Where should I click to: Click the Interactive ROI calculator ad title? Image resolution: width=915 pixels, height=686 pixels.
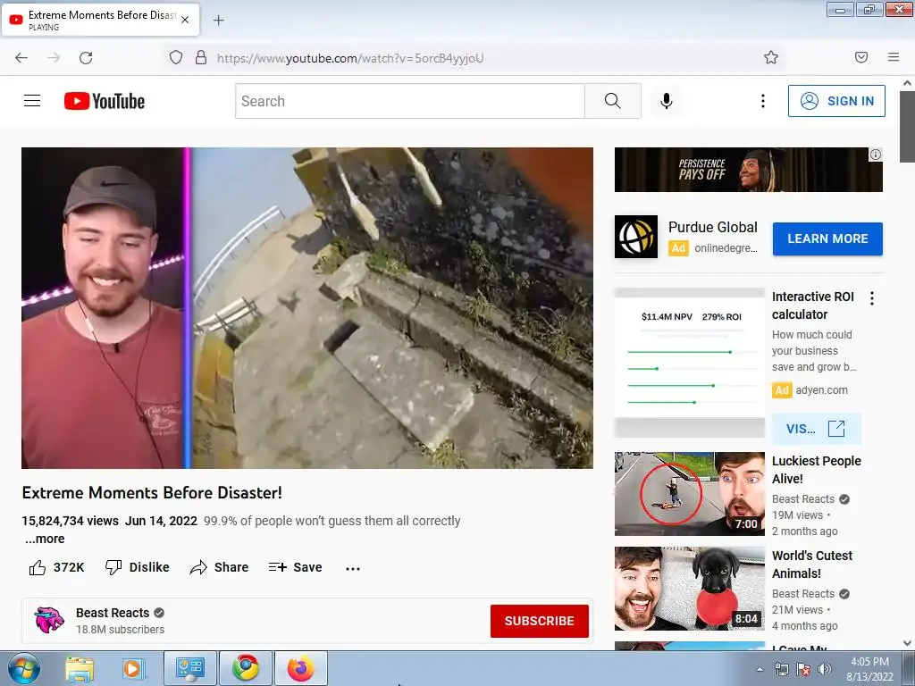coord(812,305)
